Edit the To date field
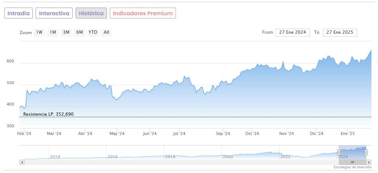378x173 pixels. (340, 32)
